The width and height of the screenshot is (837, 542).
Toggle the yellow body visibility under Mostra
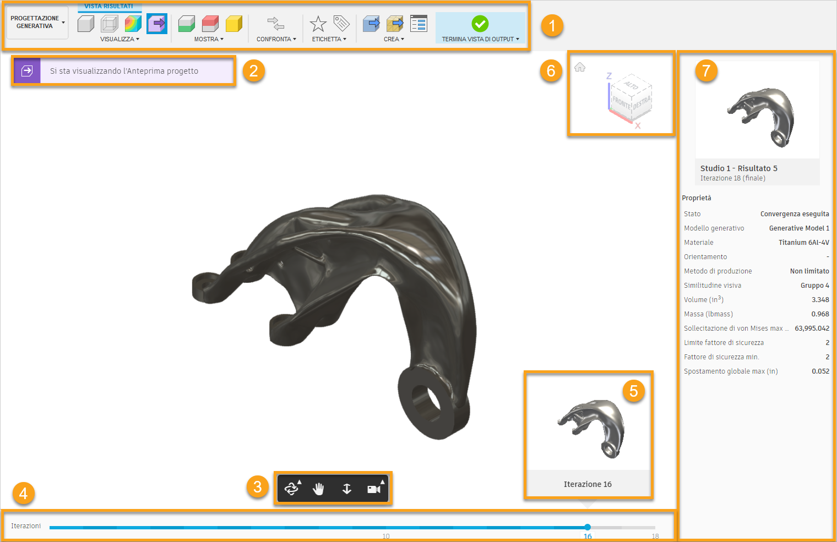(x=233, y=24)
